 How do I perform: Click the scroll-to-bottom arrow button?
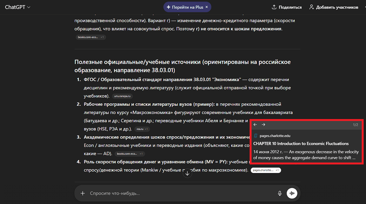tap(187, 173)
